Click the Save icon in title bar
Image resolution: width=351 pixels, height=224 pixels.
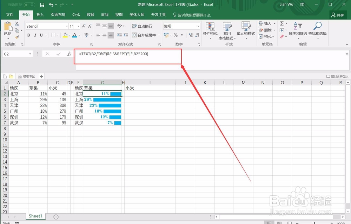(42, 5)
